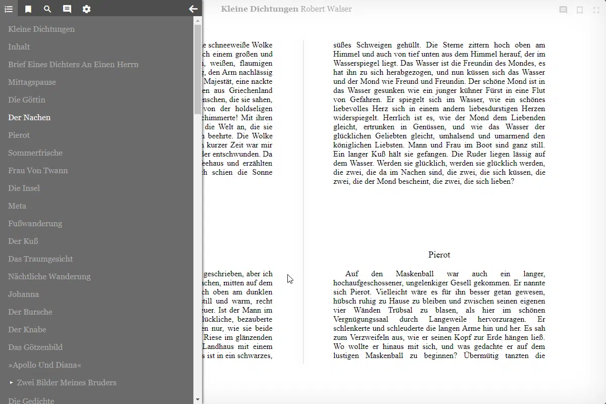Screen dimensions: 606x404
Task: Open the 'Meta' chapter
Action: 17,206
